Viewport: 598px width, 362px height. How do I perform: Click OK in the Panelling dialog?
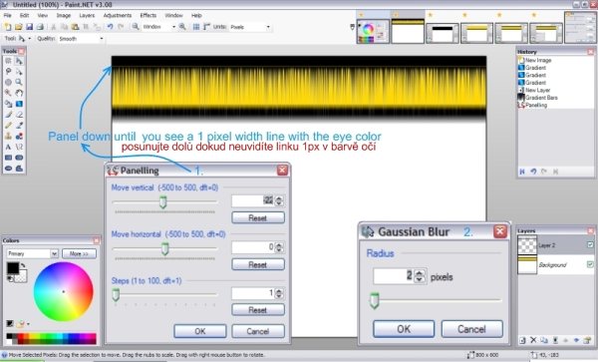[x=200, y=331]
